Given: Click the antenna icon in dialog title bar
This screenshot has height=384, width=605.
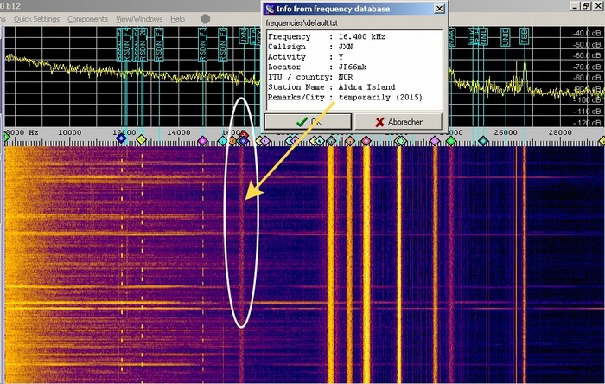Looking at the screenshot, I should (270, 9).
